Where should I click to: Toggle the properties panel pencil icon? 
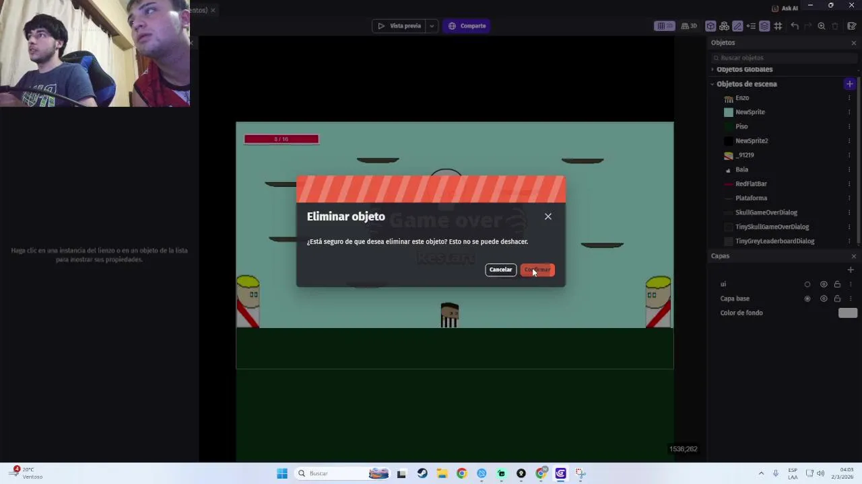coord(737,26)
